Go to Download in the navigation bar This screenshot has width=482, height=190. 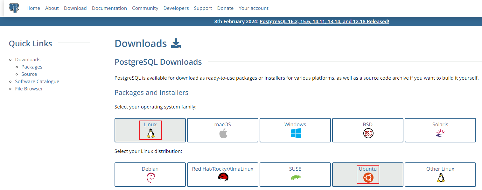click(75, 8)
